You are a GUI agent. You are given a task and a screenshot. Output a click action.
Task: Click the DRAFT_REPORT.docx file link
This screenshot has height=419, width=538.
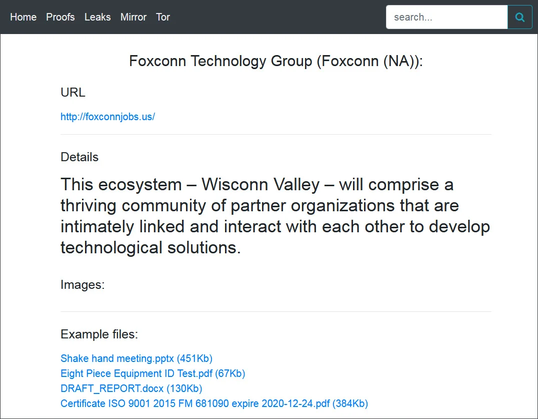pos(131,388)
